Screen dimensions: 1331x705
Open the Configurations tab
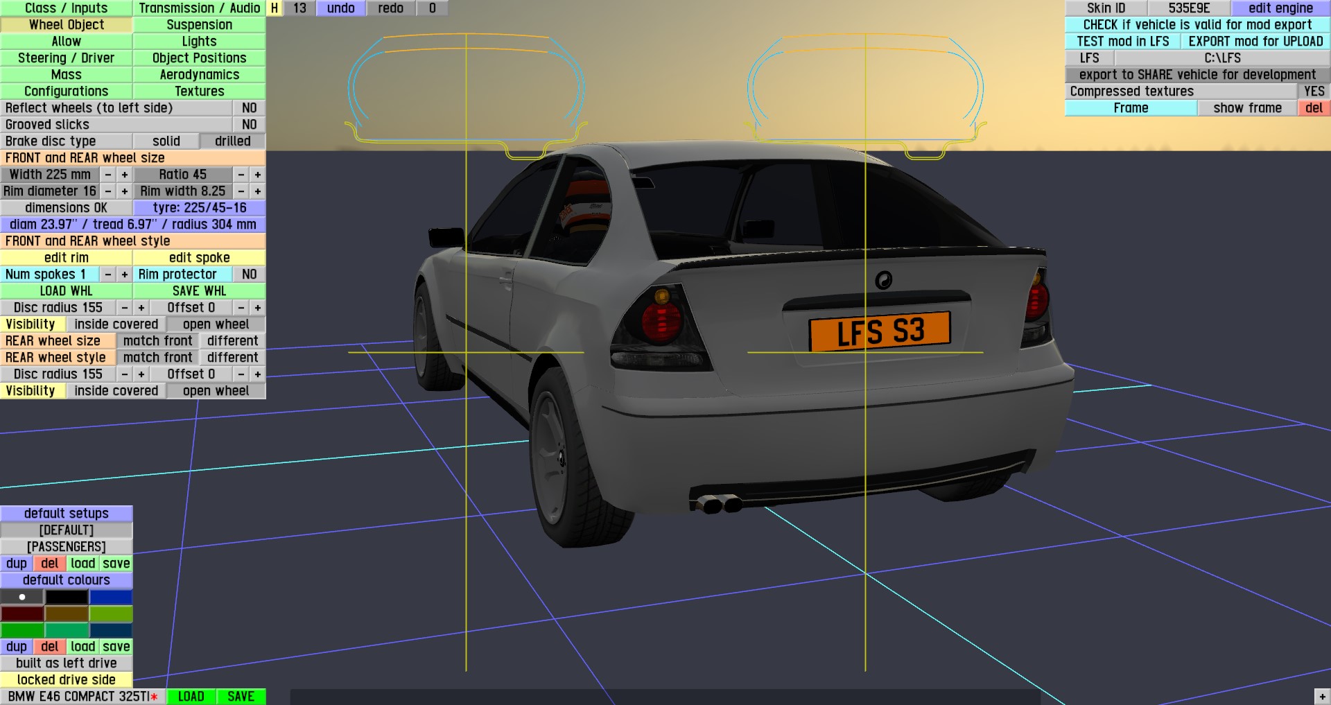point(66,92)
